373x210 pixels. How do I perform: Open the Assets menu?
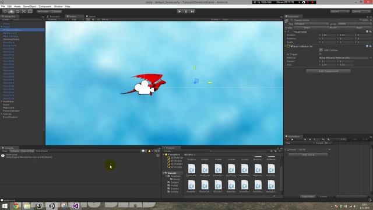[x=17, y=6]
